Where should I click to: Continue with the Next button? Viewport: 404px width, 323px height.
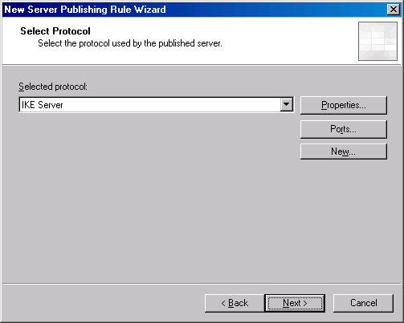point(295,303)
